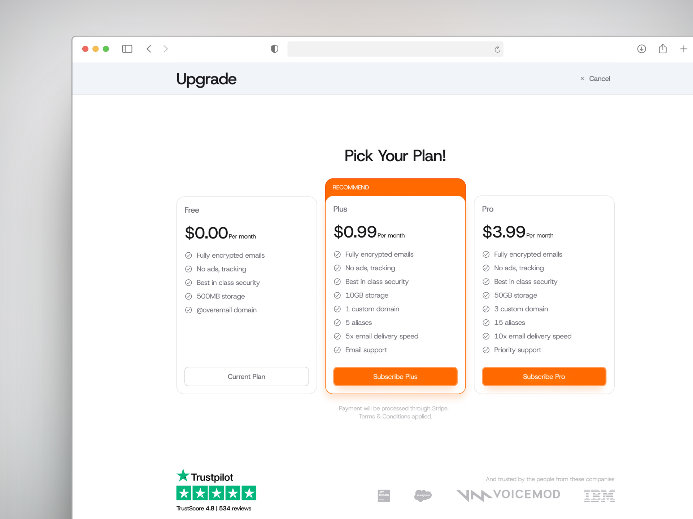Open the privacy shield icon

(x=275, y=49)
